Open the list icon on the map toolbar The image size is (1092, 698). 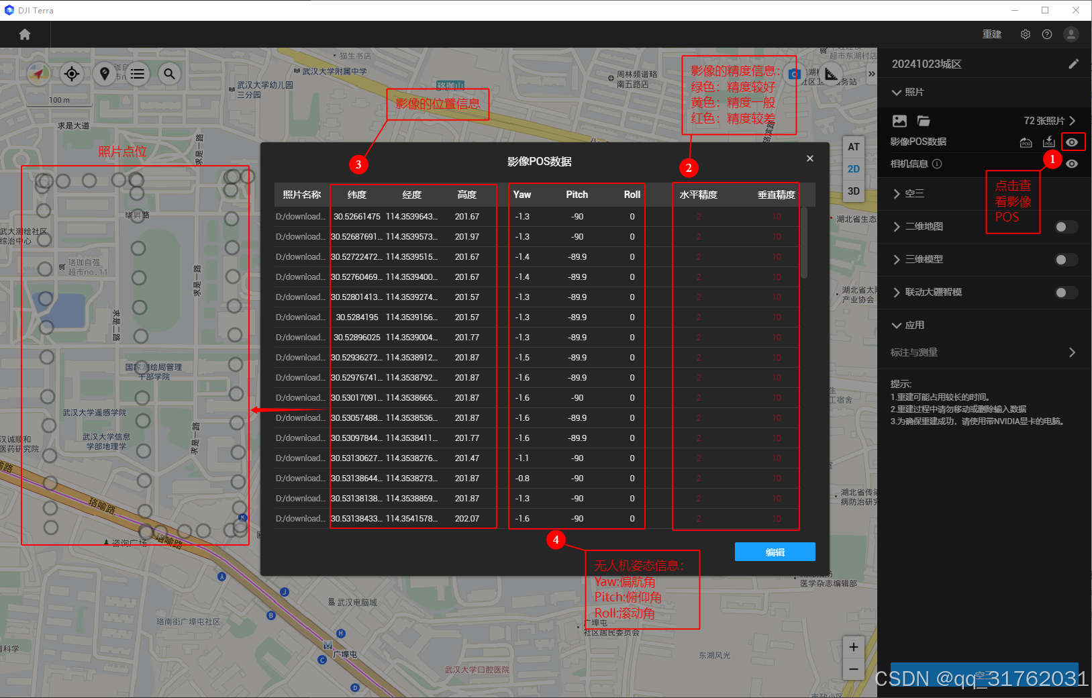click(x=138, y=73)
